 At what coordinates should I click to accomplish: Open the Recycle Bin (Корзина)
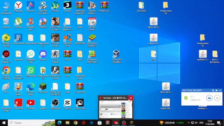tap(6, 23)
